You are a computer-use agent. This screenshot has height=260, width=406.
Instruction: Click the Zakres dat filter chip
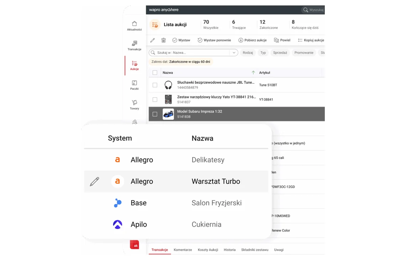click(x=181, y=62)
